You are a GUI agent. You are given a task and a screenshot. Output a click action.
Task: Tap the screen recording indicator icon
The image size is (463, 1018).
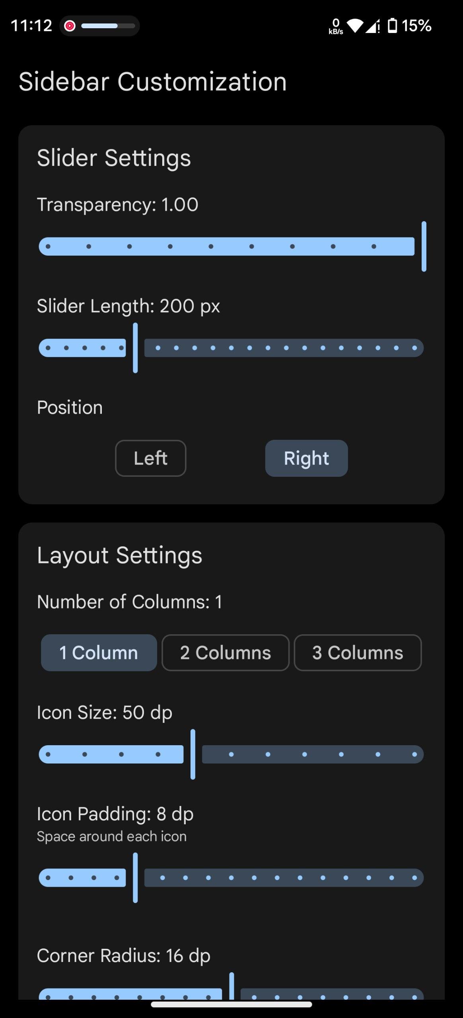pos(70,26)
